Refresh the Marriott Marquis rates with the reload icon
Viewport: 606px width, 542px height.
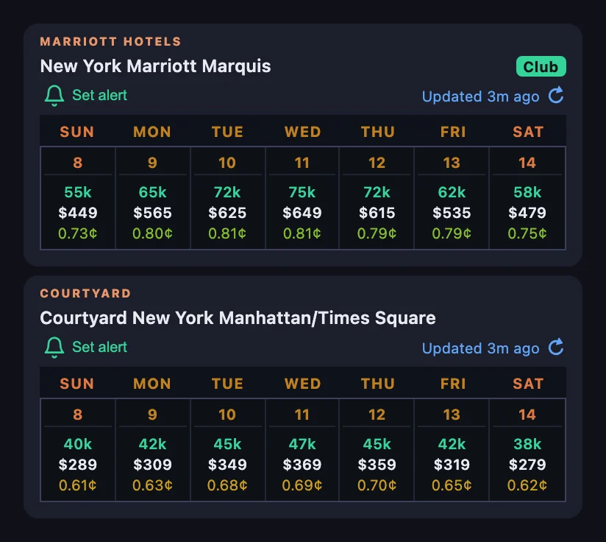[x=556, y=96]
